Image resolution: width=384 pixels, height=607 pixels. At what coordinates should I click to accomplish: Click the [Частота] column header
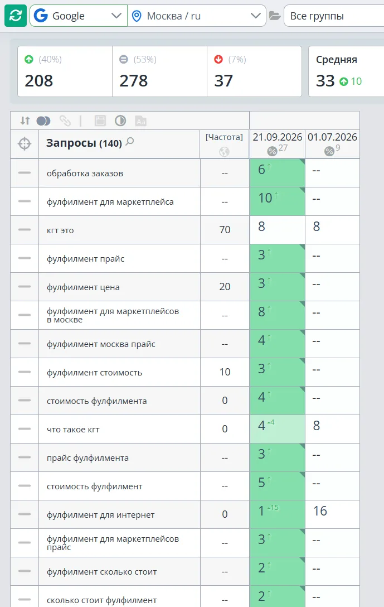pos(224,137)
